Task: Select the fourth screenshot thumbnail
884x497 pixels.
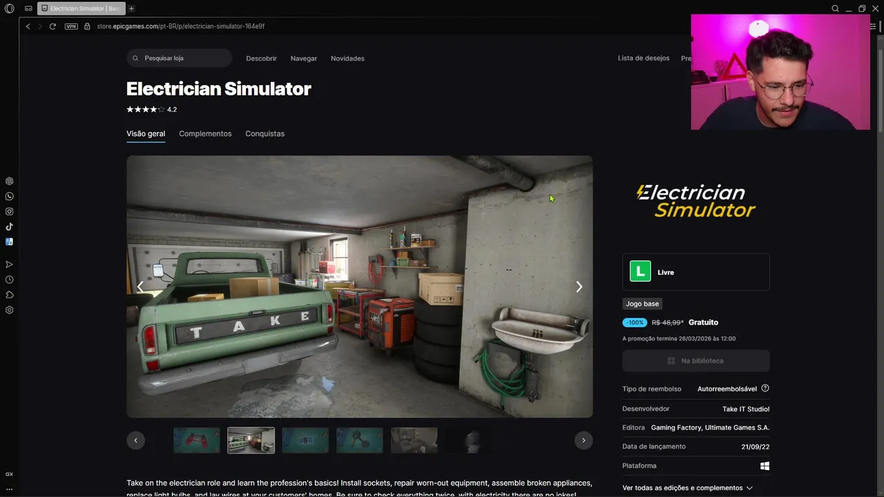Action: coord(360,440)
